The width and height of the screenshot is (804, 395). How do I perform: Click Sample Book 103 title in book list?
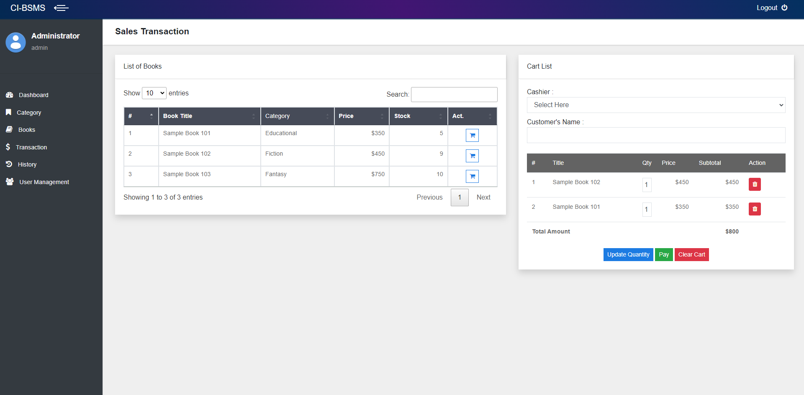coord(187,174)
